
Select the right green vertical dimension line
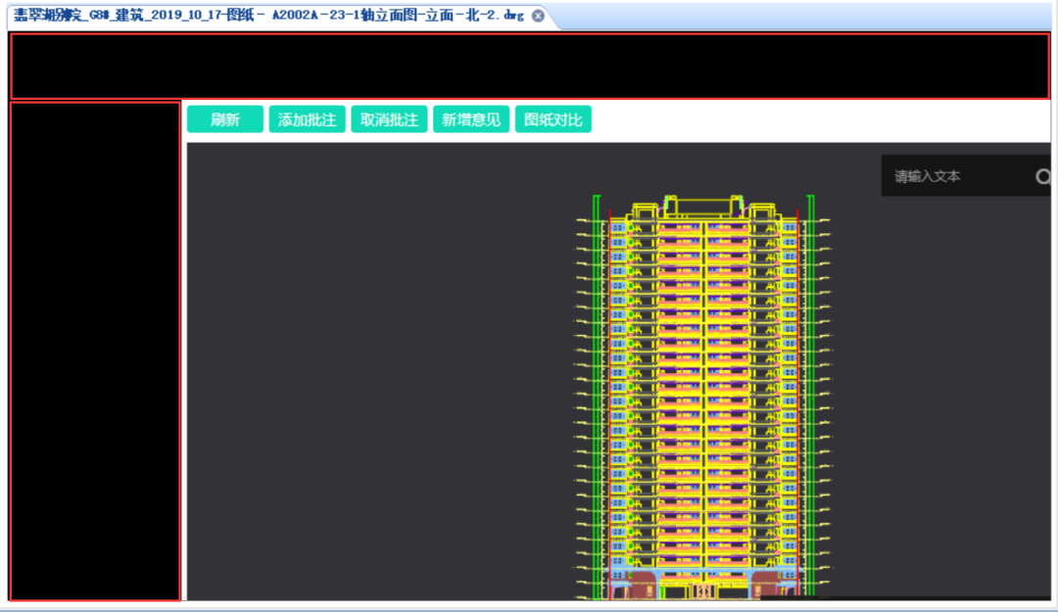[x=810, y=397]
